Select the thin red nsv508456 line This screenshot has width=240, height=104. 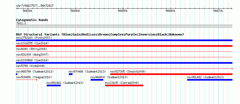tap(26, 80)
